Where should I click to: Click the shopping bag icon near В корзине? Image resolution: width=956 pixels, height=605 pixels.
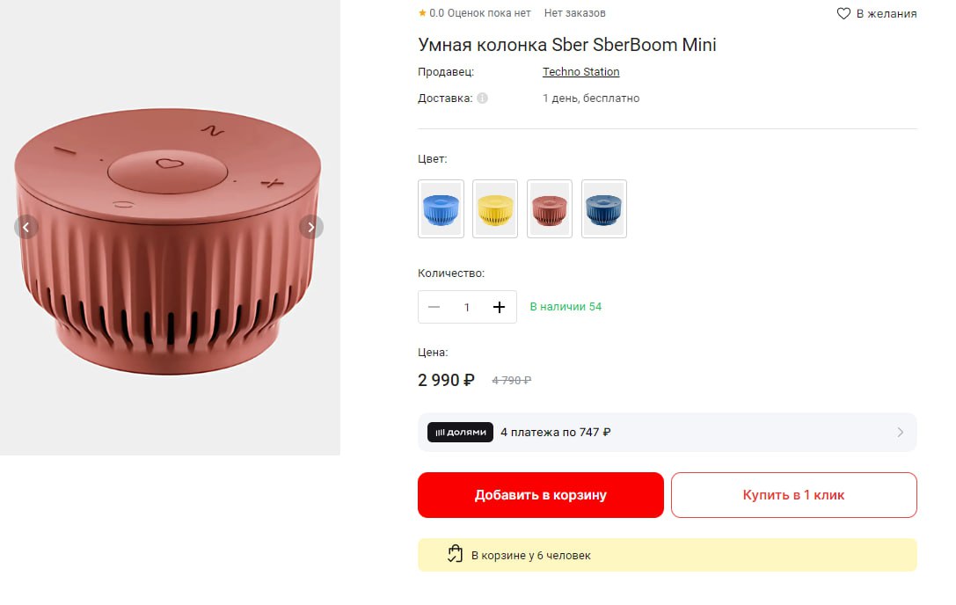[454, 554]
